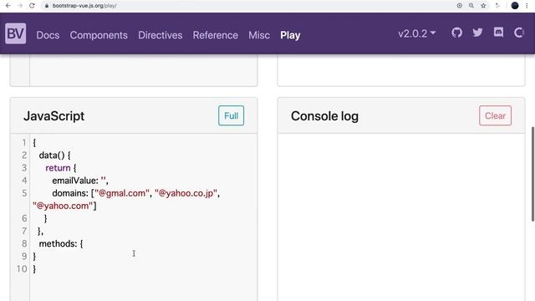Click inside the empty console output area
This screenshot has height=301, width=535.
[x=401, y=217]
